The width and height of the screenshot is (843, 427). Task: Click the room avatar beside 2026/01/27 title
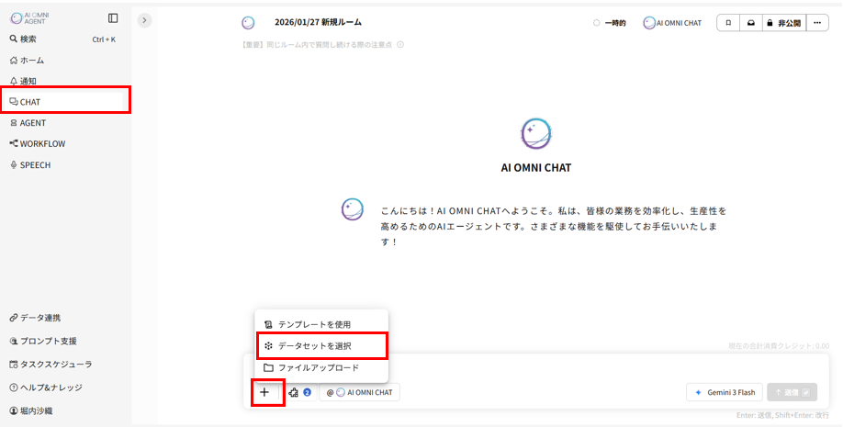click(248, 23)
